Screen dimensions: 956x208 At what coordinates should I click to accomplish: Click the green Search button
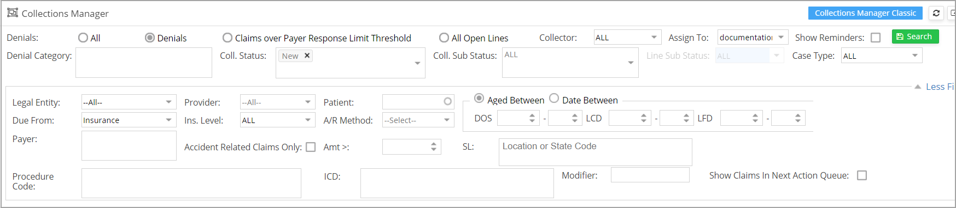point(915,36)
